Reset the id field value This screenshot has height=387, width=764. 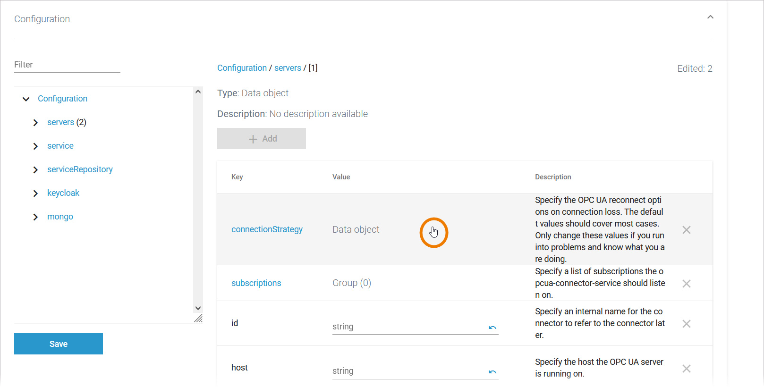click(x=492, y=328)
